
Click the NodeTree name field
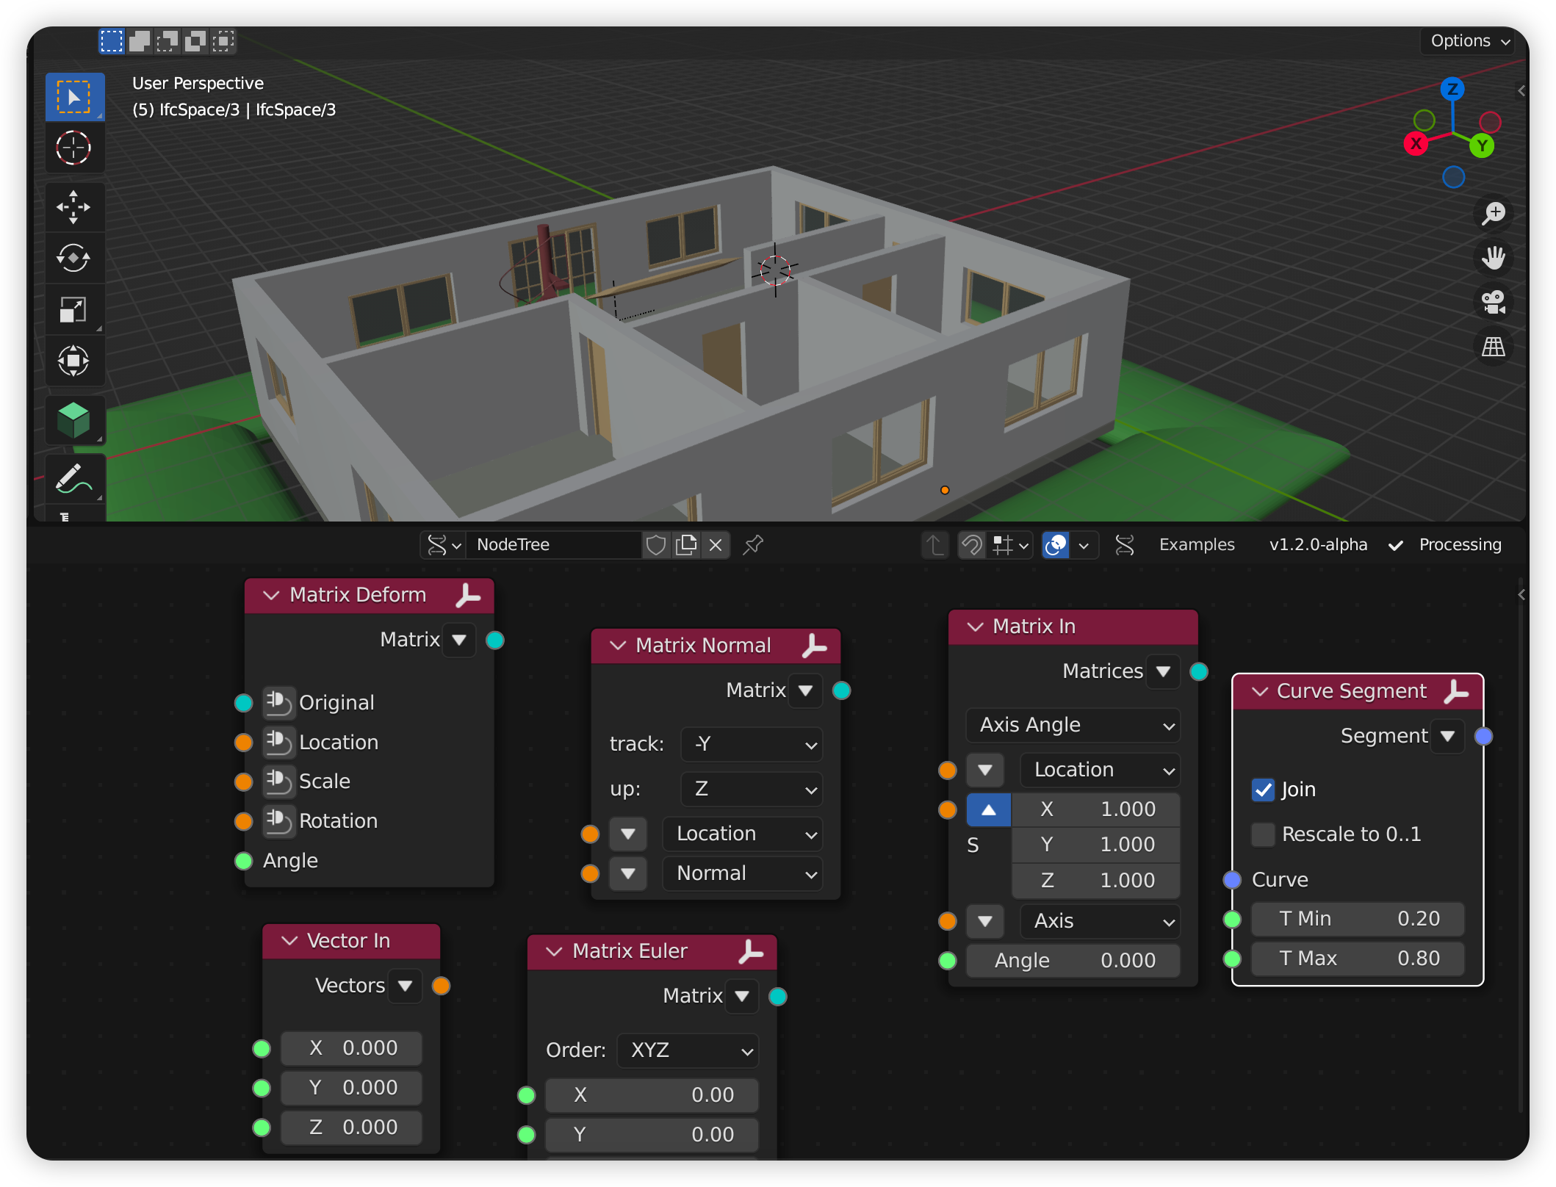tap(552, 545)
